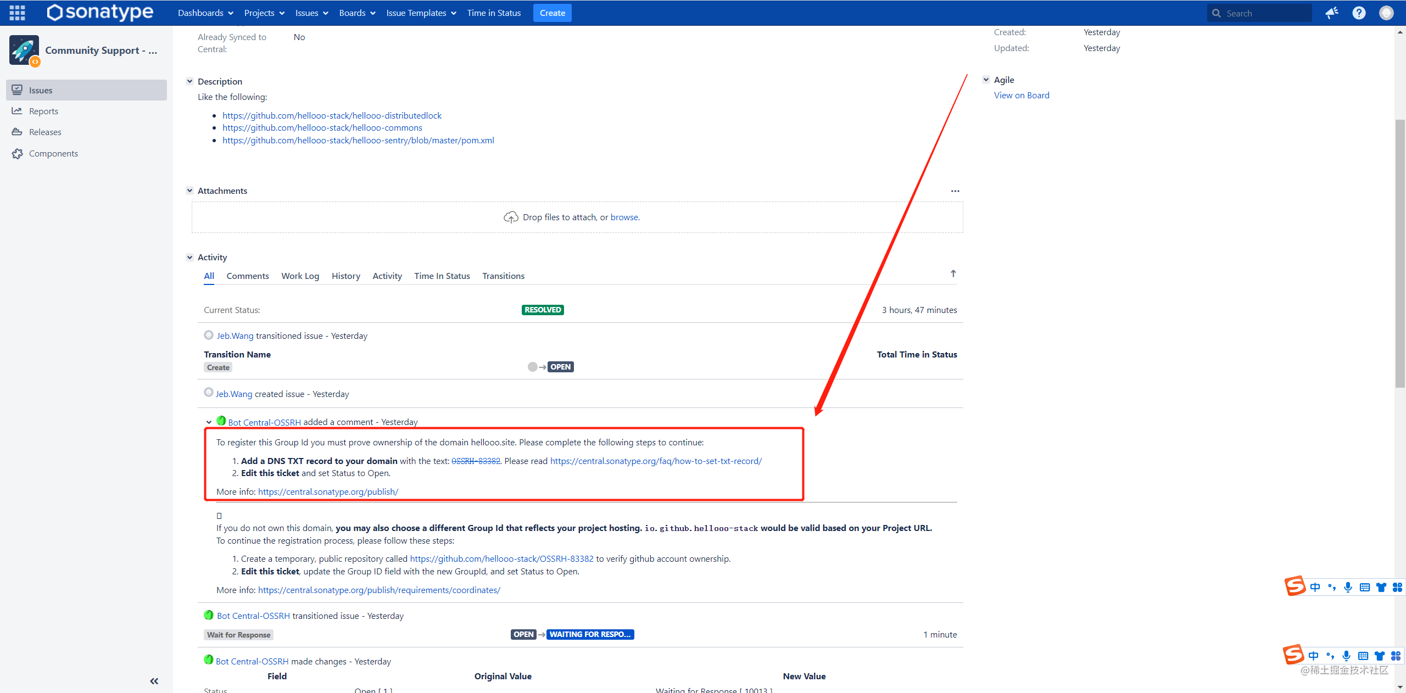Switch to the Transitions activity tab
The image size is (1406, 693).
pos(503,276)
